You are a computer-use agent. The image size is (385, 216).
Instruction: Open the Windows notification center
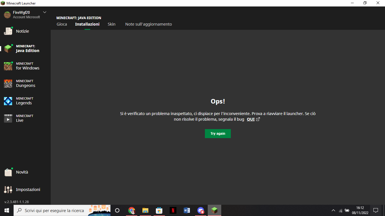tap(376, 210)
